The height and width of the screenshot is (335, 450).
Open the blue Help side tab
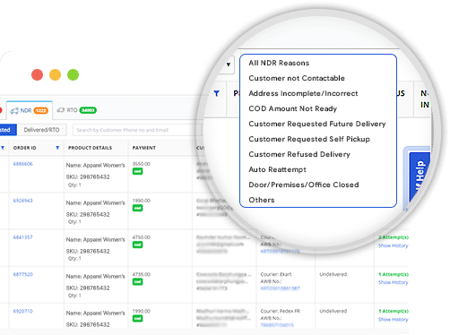(x=420, y=176)
